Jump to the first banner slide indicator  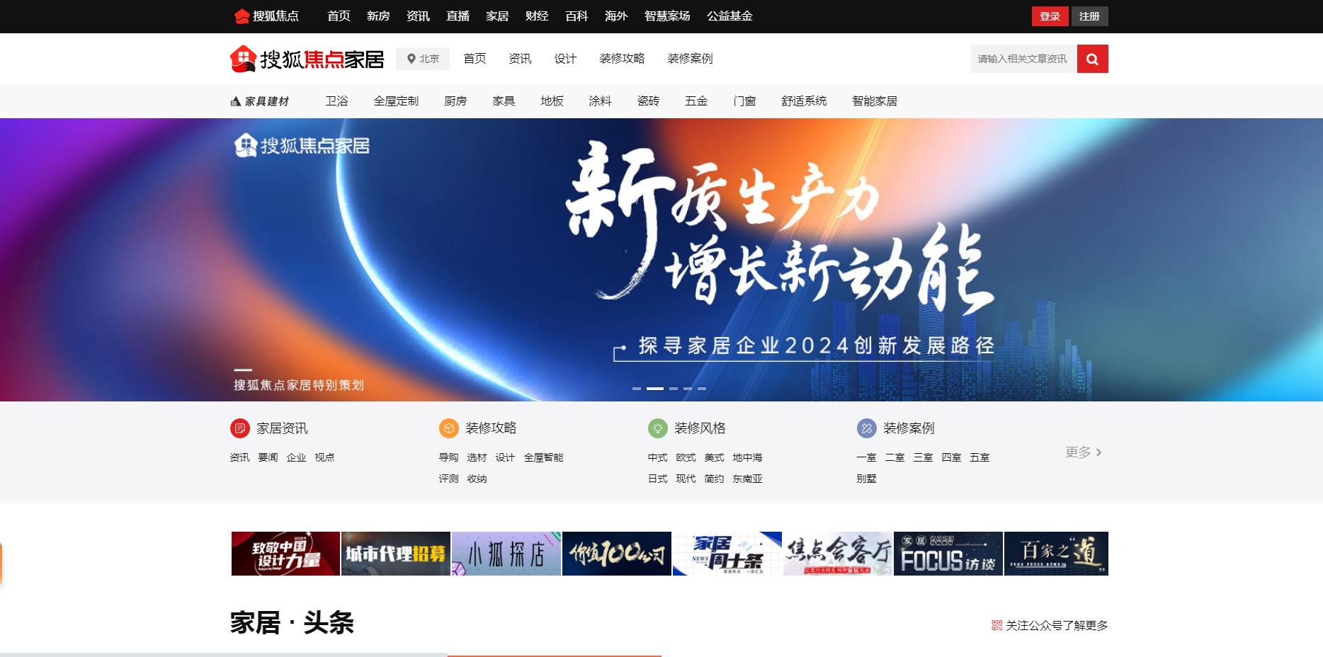point(637,389)
